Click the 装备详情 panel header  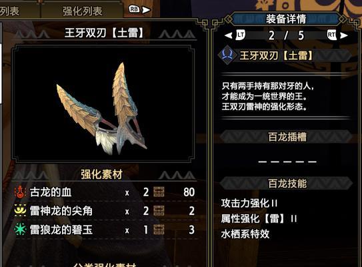286,19
